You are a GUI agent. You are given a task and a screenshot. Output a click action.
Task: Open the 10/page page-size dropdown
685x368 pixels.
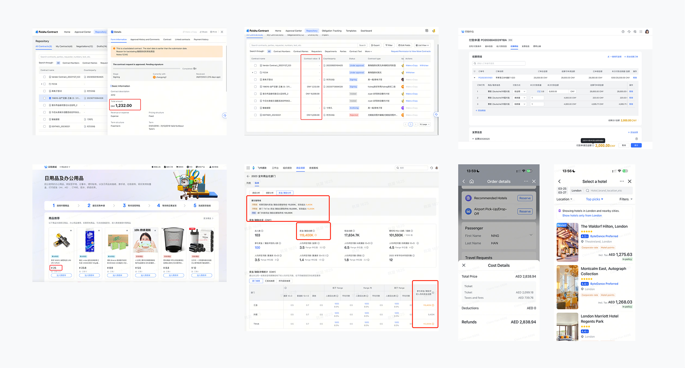[425, 124]
